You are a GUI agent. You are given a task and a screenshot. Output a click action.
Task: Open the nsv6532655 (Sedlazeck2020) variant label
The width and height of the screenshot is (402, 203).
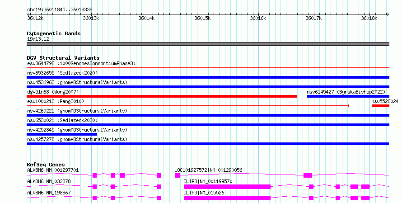click(x=62, y=73)
